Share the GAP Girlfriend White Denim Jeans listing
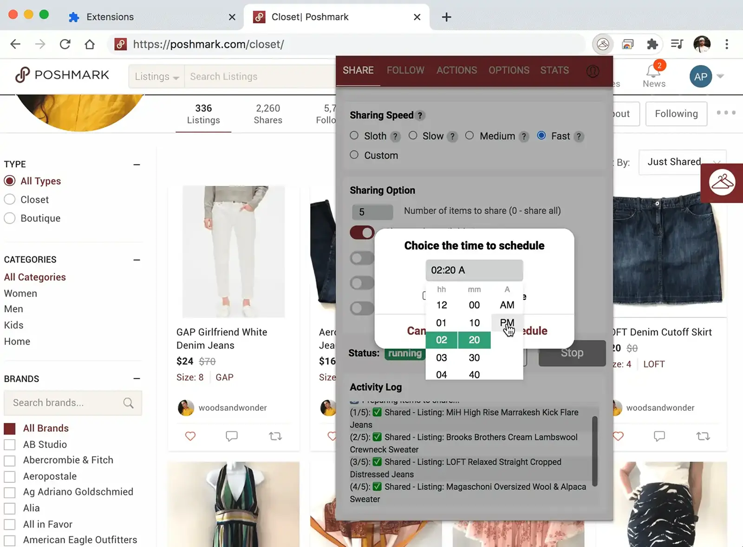 (x=275, y=436)
